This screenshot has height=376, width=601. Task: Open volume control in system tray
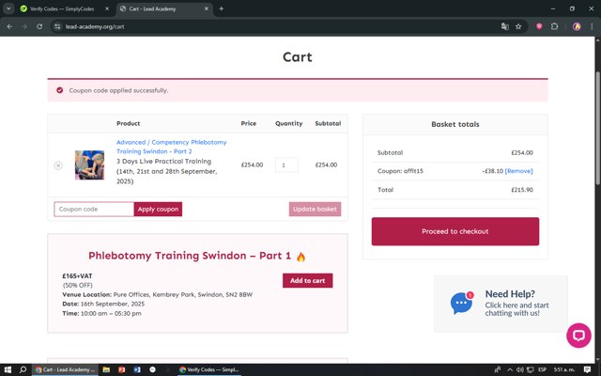click(x=519, y=369)
